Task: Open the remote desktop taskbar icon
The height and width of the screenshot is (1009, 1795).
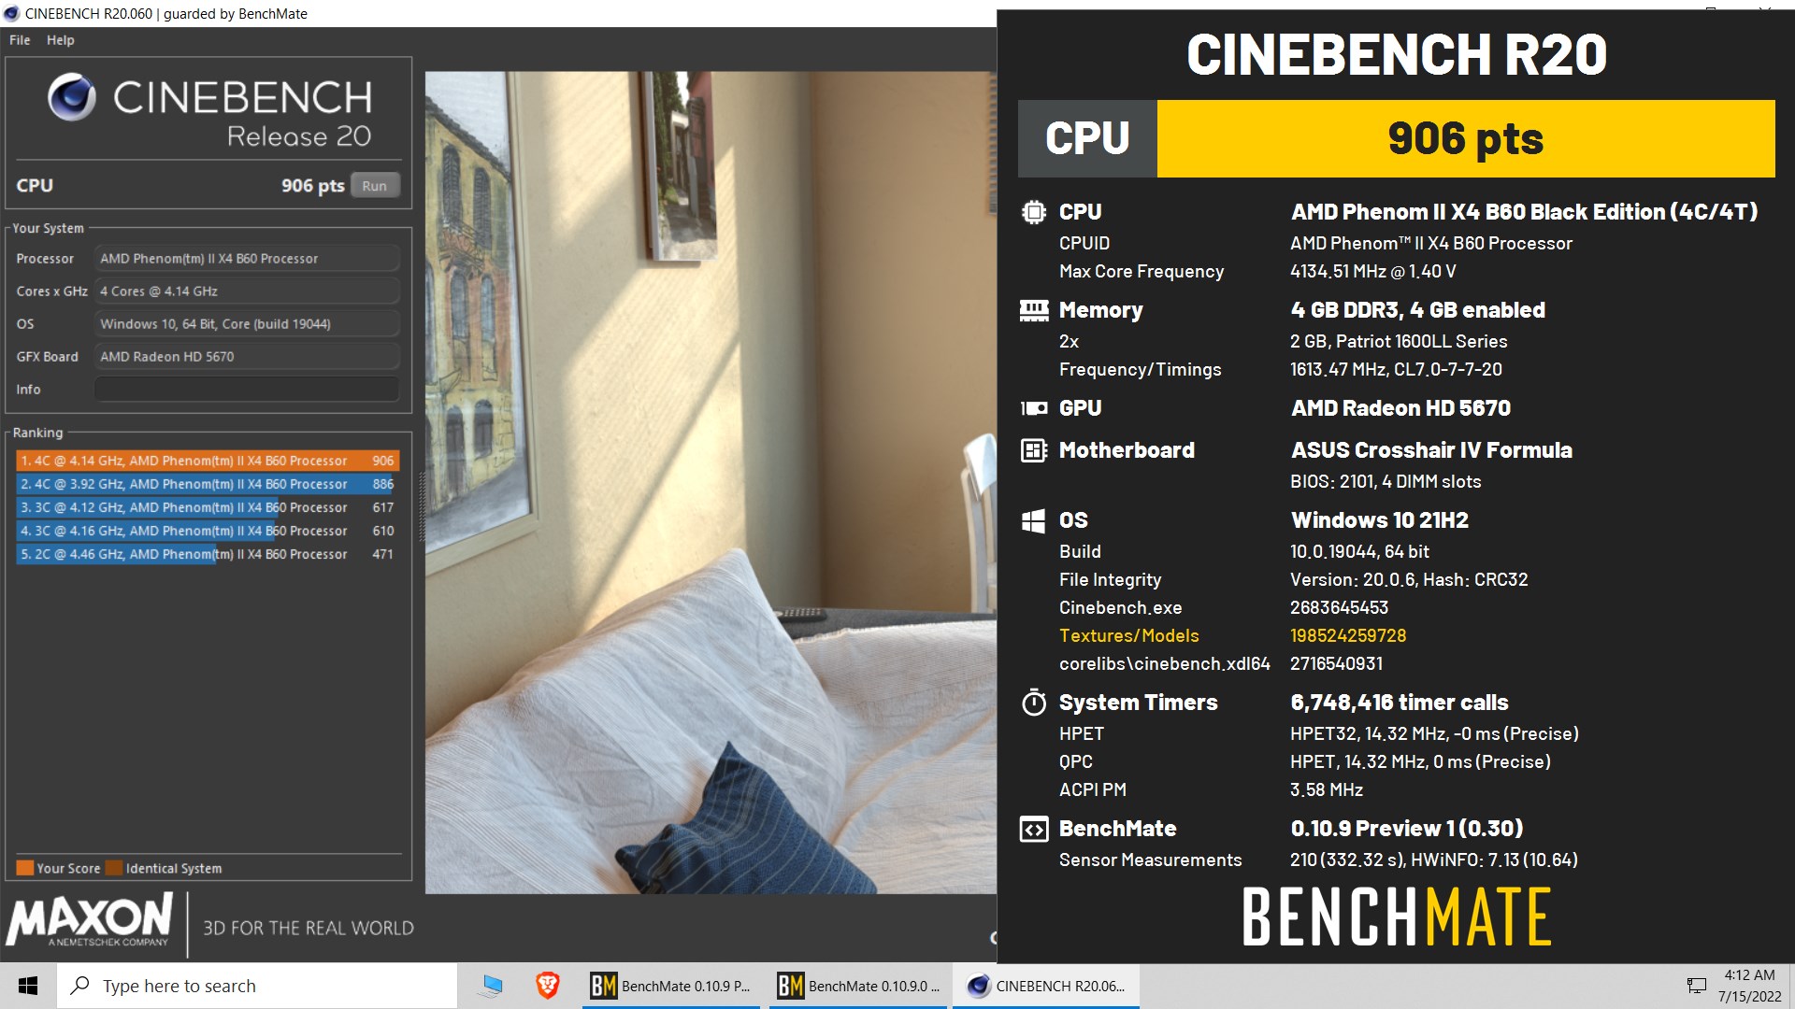Action: pyautogui.click(x=492, y=986)
